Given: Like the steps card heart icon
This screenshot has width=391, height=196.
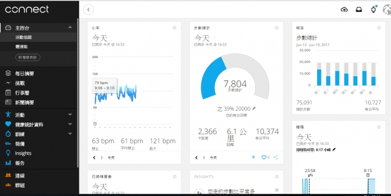Looking at the screenshot, I should coord(263,157).
